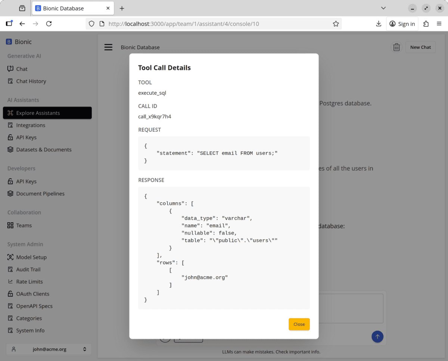Open the browser downloads icon

[379, 24]
